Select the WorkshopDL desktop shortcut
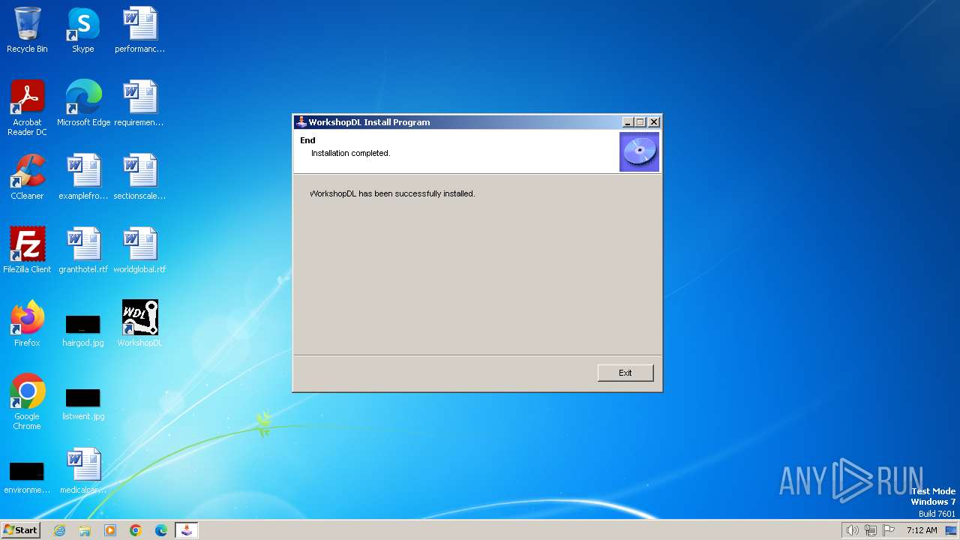 (139, 325)
